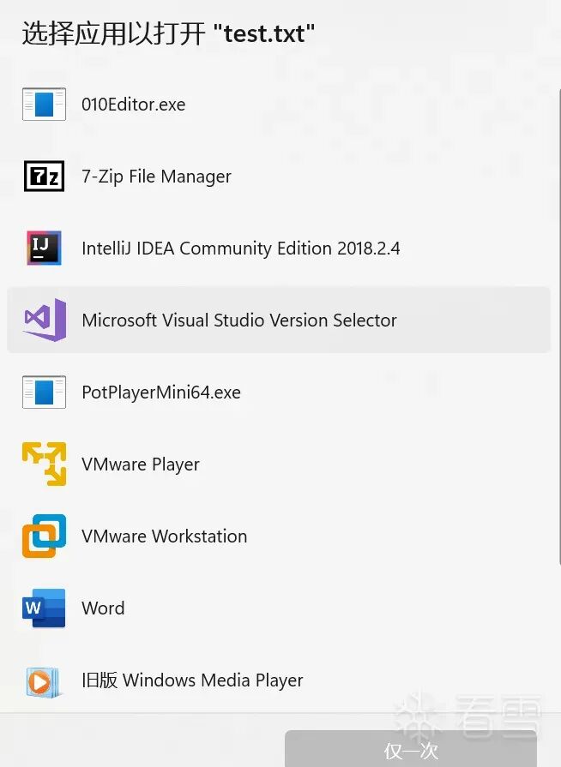Screen dimensions: 561x767
Task: Select VMware Player label
Action: point(141,464)
